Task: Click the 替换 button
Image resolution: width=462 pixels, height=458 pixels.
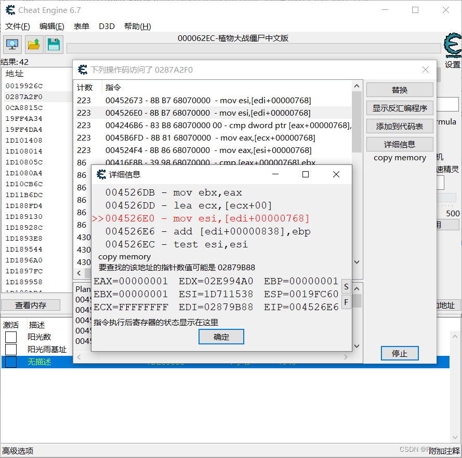Action: click(x=400, y=90)
